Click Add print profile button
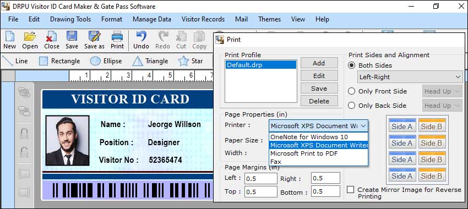This screenshot has width=468, height=209. (x=319, y=63)
